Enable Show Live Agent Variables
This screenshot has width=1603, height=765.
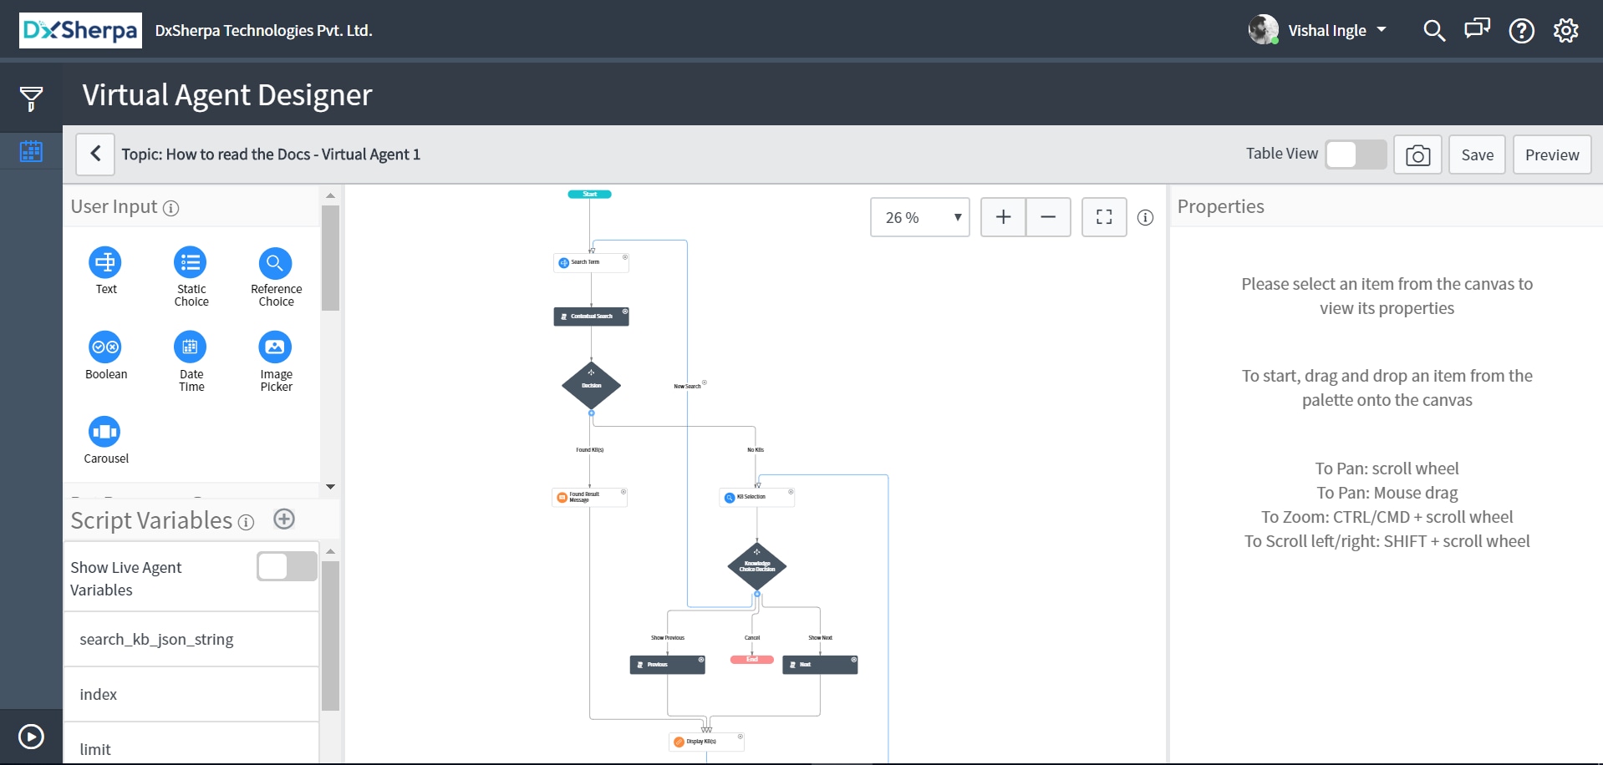[285, 566]
